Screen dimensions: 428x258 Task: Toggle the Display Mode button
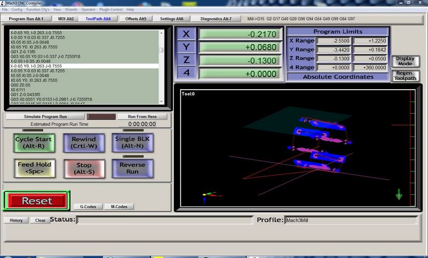point(405,61)
